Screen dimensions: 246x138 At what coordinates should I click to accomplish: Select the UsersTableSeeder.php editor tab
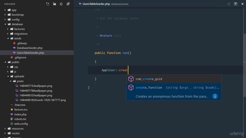[x=104, y=4]
